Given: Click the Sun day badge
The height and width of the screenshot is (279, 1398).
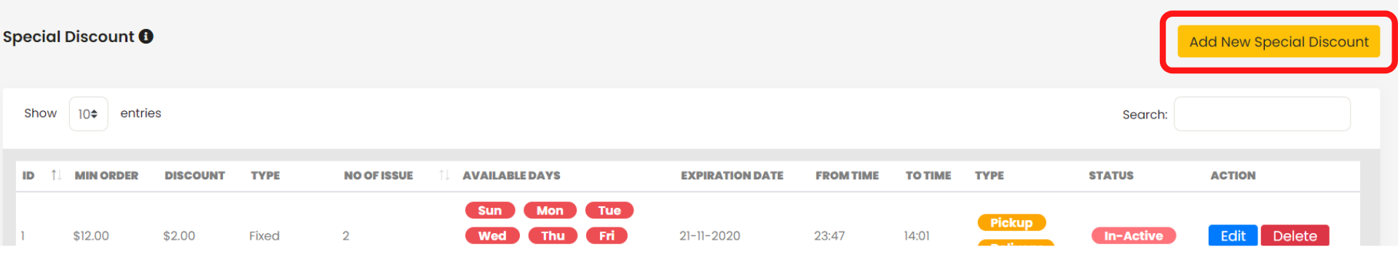Looking at the screenshot, I should pos(490,211).
